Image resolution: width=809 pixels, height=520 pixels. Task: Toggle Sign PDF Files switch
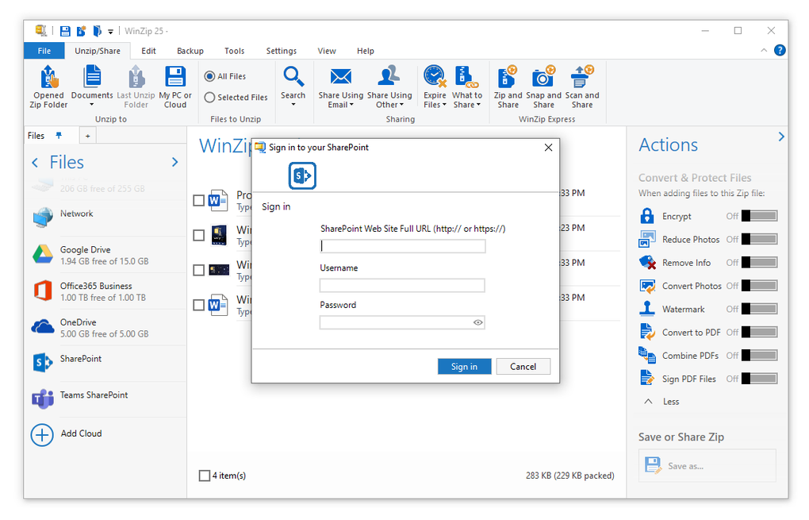click(760, 379)
